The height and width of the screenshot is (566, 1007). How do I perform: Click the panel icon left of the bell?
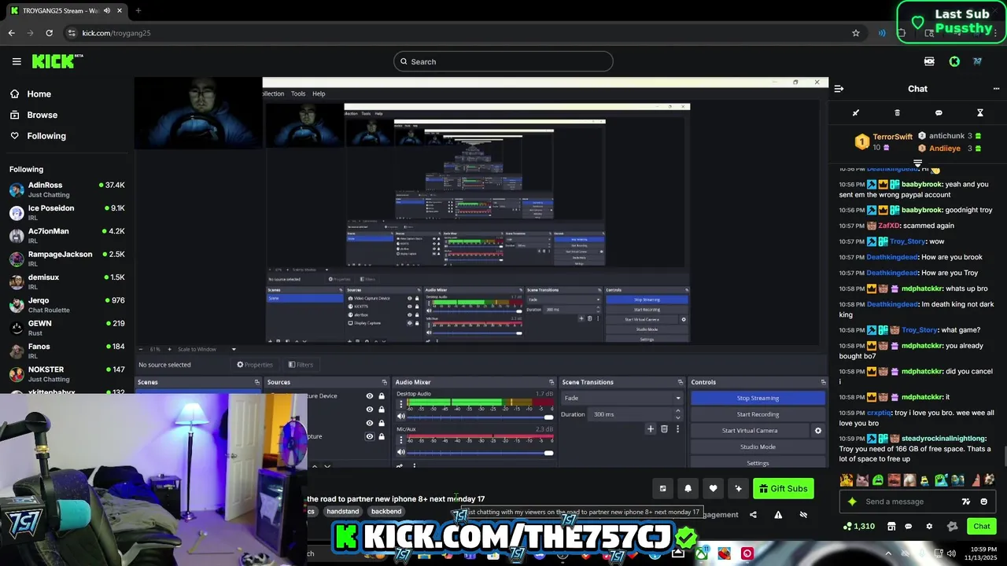click(x=662, y=488)
